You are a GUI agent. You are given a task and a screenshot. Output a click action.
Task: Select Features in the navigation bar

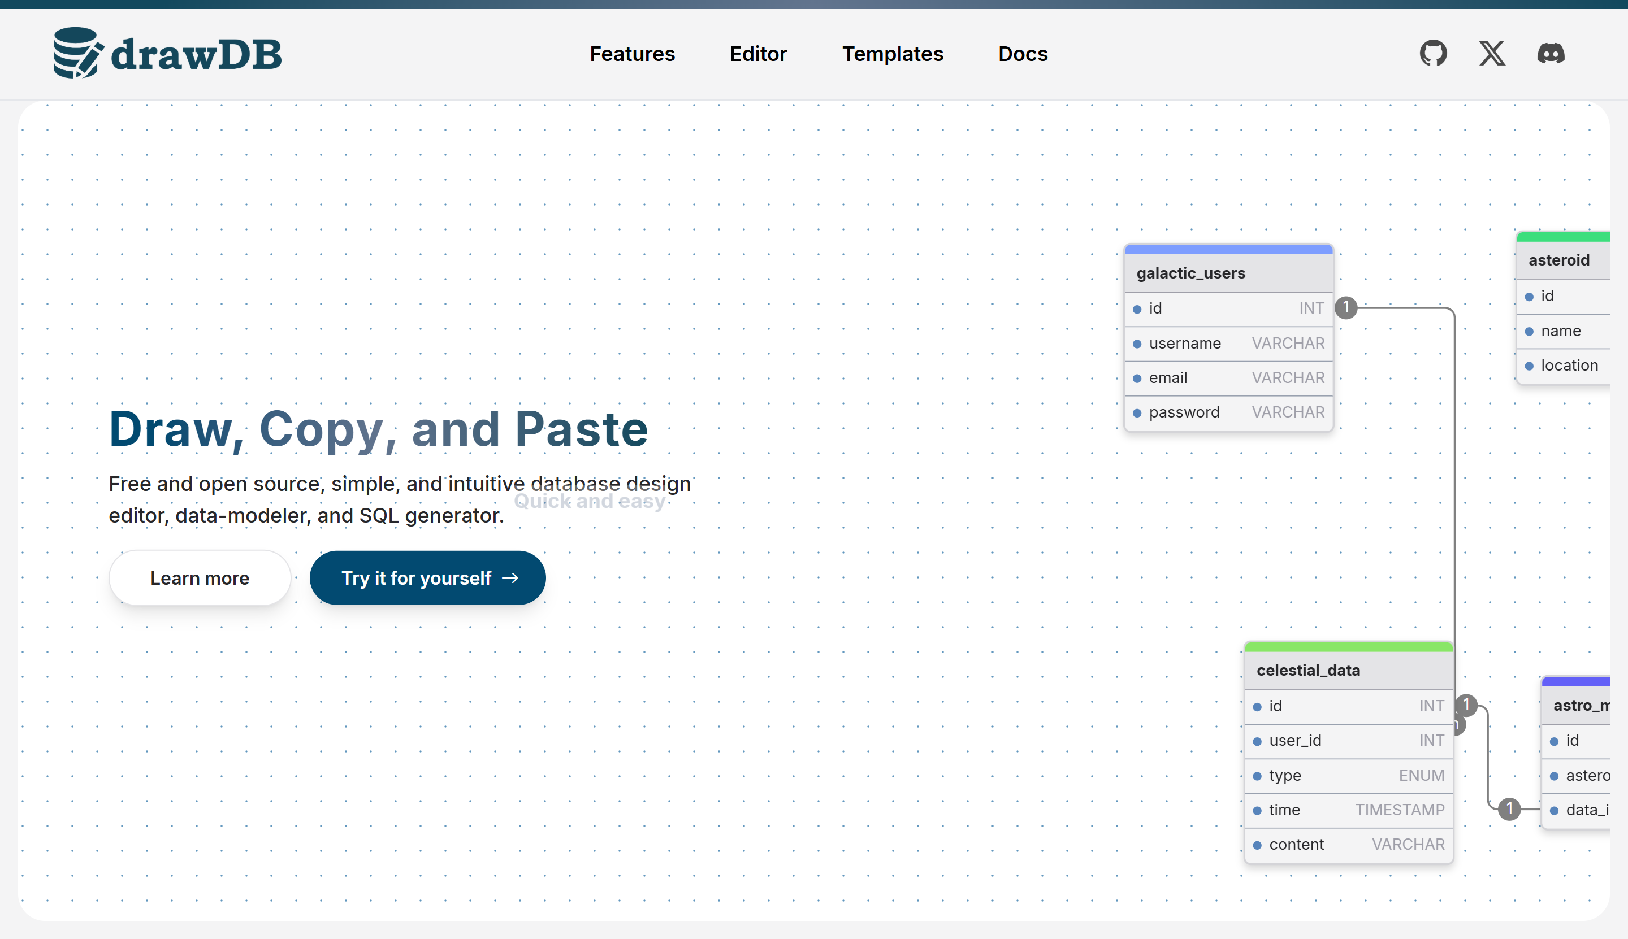point(632,54)
